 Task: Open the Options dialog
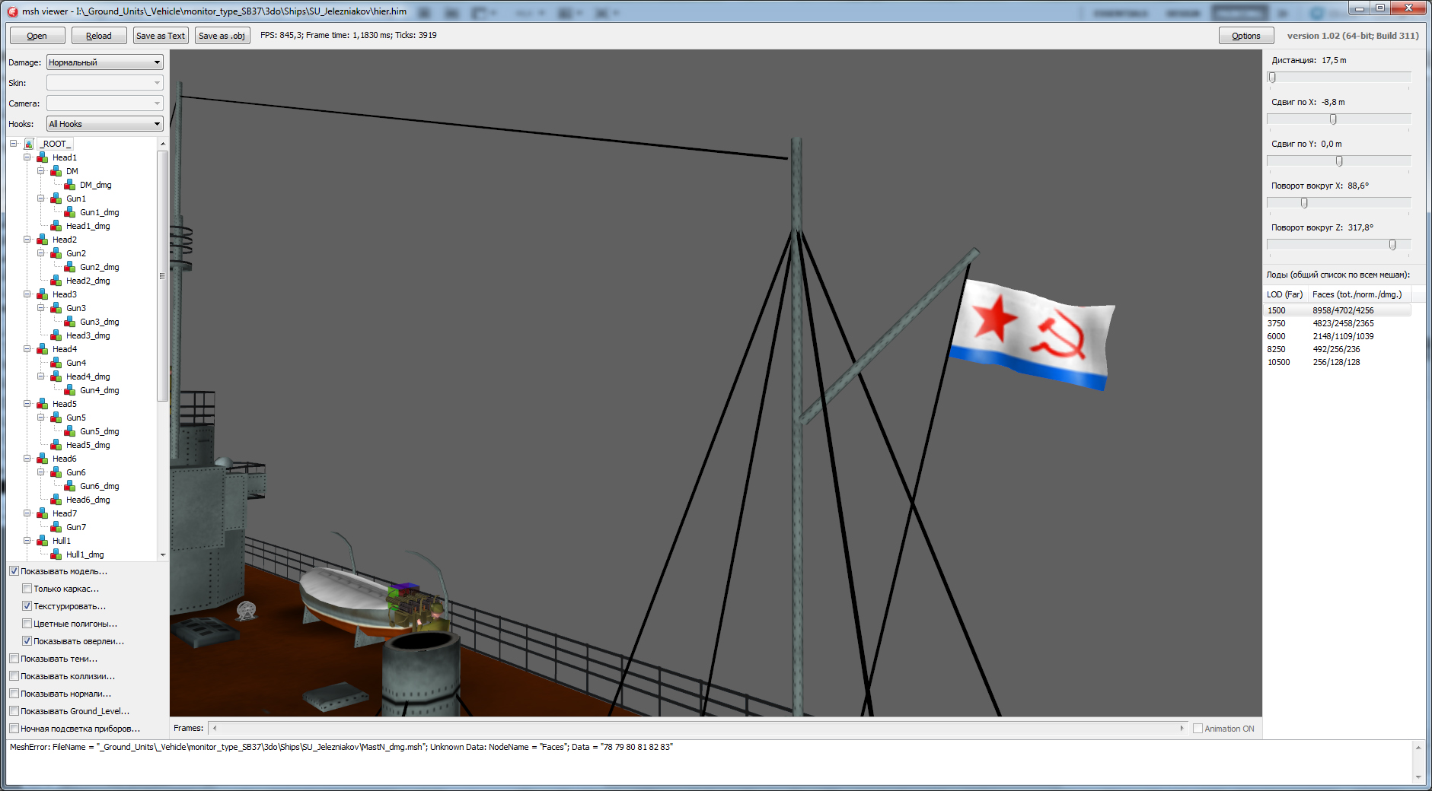[x=1246, y=36]
